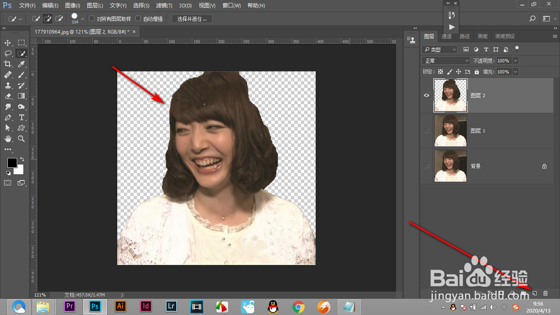Filter layers by pixel type
The image size is (560, 315).
coord(466,49)
